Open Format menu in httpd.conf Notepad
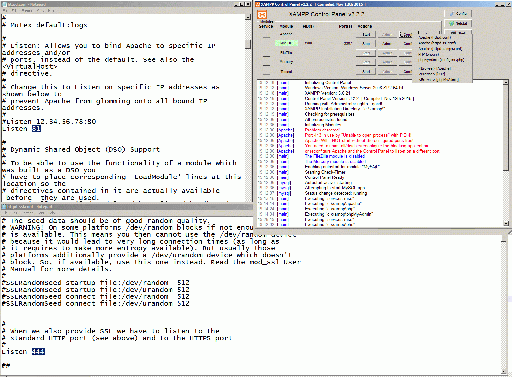The width and height of the screenshot is (512, 377). 27,11
